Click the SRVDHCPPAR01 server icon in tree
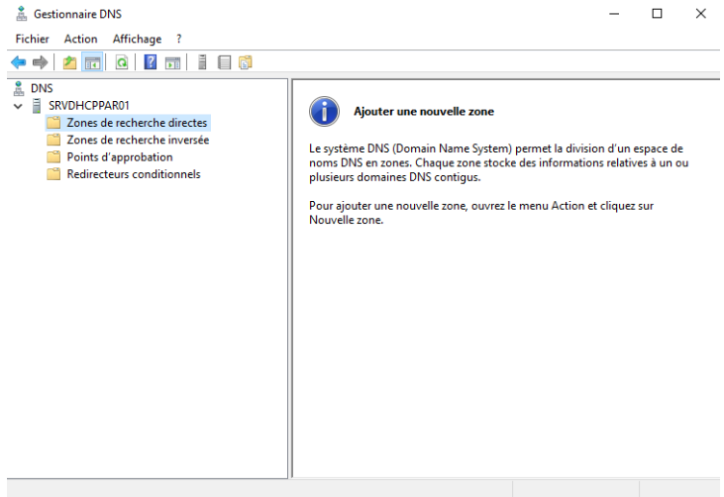724x497 pixels. click(x=36, y=106)
